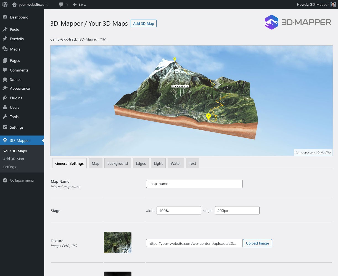Click the Dashboard gauge icon

pyautogui.click(x=5, y=17)
